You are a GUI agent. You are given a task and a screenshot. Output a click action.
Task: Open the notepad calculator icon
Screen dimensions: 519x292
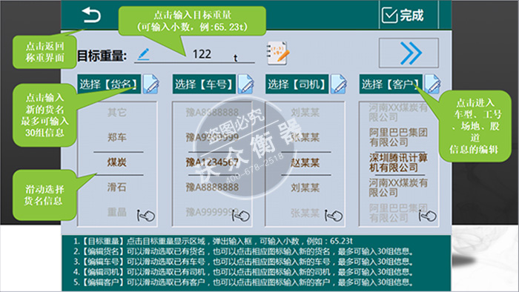(278, 53)
